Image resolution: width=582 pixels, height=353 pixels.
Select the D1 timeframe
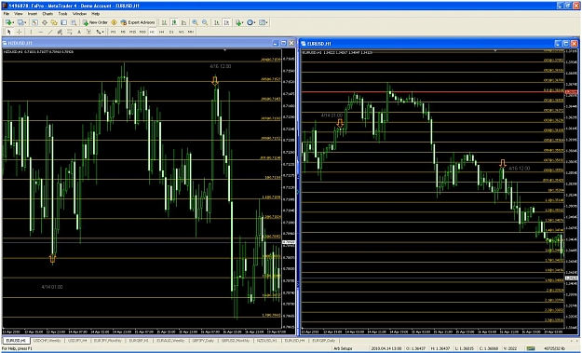(x=171, y=32)
